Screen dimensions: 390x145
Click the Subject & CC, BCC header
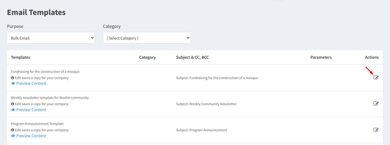point(192,57)
